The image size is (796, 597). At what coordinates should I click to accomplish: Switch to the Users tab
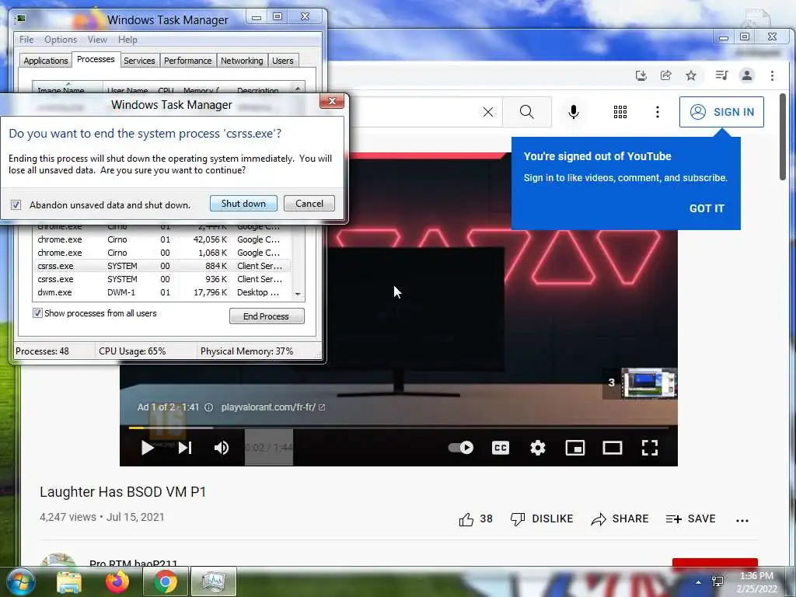click(x=283, y=61)
